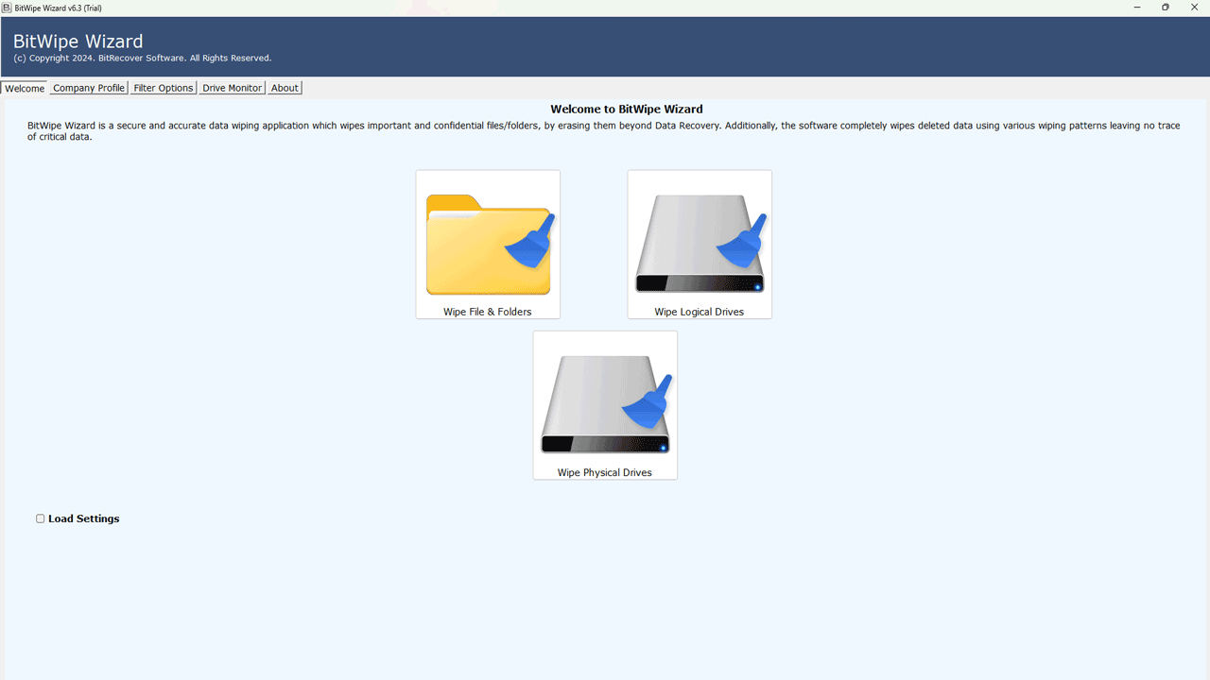Minimize the BitWipe Wizard window
Screen dimensions: 1210x680
point(1137,8)
